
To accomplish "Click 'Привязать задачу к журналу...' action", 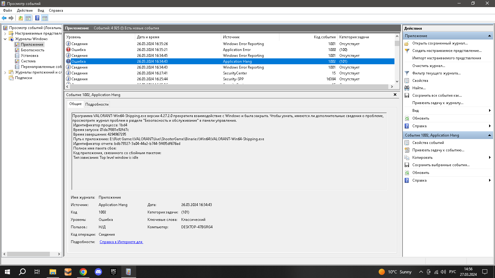I will point(438,103).
